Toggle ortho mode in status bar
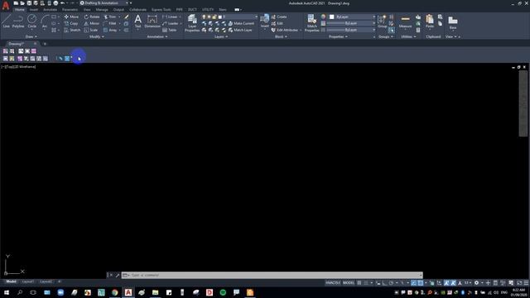Image resolution: width=530 pixels, height=298 pixels. (384, 283)
